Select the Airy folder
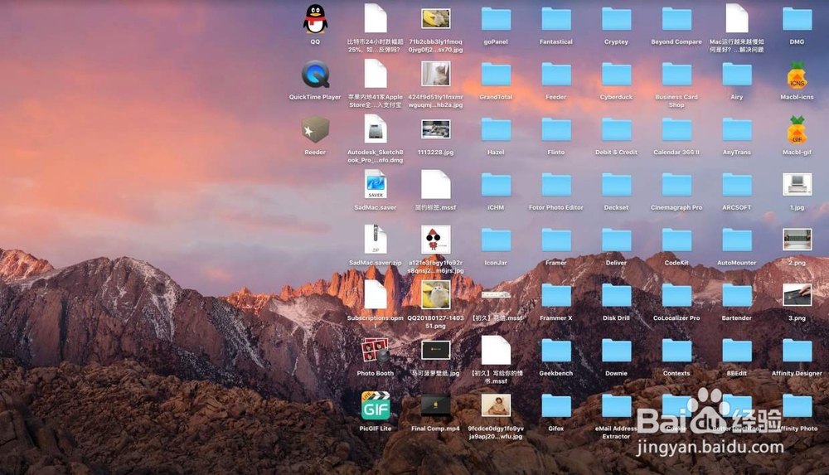Image resolution: width=829 pixels, height=475 pixels. coord(736,75)
